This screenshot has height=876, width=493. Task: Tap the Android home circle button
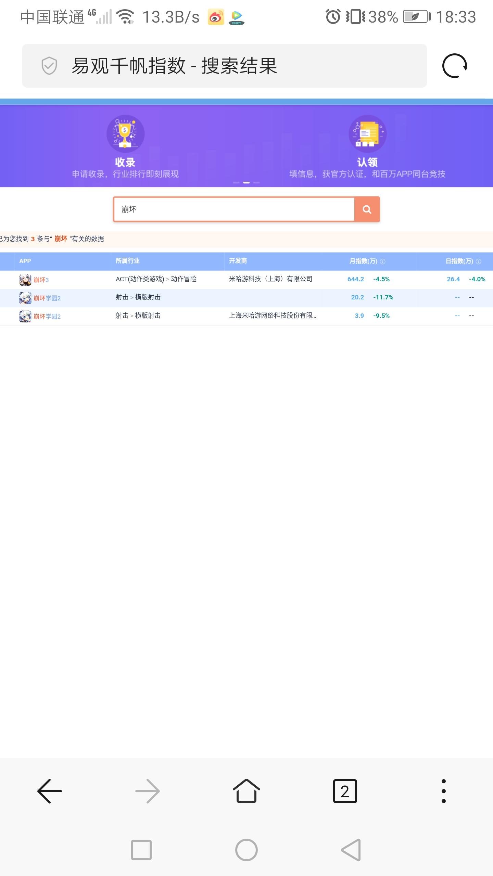coord(246,850)
